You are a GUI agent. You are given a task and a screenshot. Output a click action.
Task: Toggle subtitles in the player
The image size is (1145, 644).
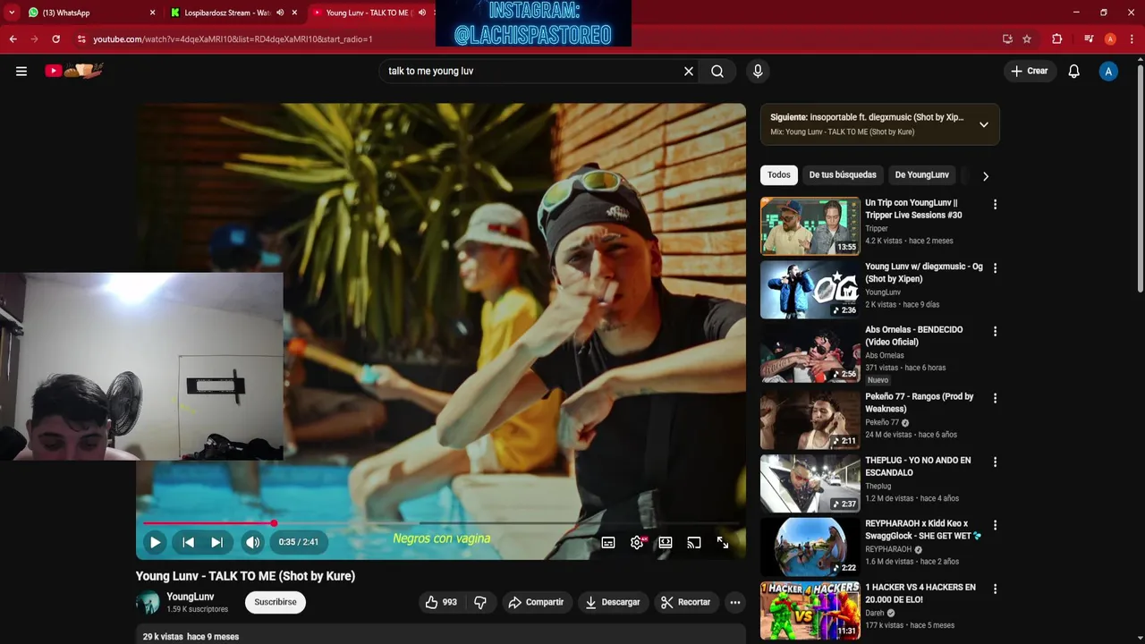608,542
